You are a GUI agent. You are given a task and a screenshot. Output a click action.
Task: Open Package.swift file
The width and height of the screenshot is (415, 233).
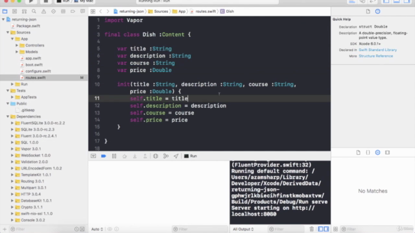click(29, 26)
